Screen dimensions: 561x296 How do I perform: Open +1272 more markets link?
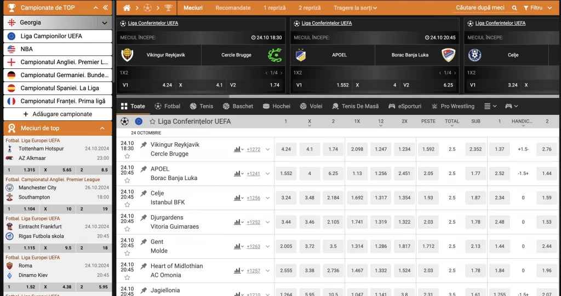tap(254, 149)
